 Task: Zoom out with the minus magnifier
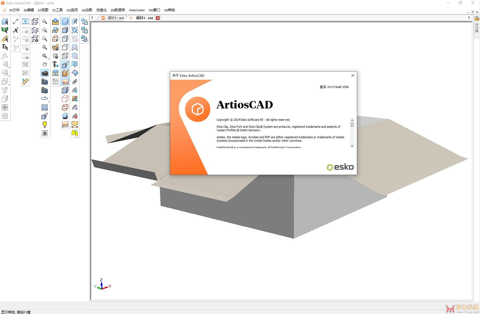coord(45,39)
